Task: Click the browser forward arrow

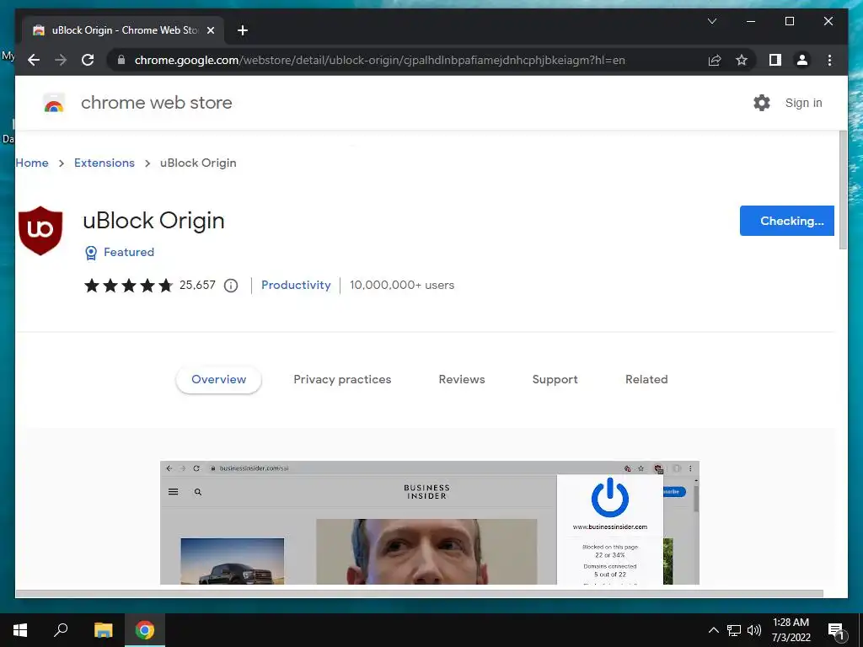Action: click(61, 60)
